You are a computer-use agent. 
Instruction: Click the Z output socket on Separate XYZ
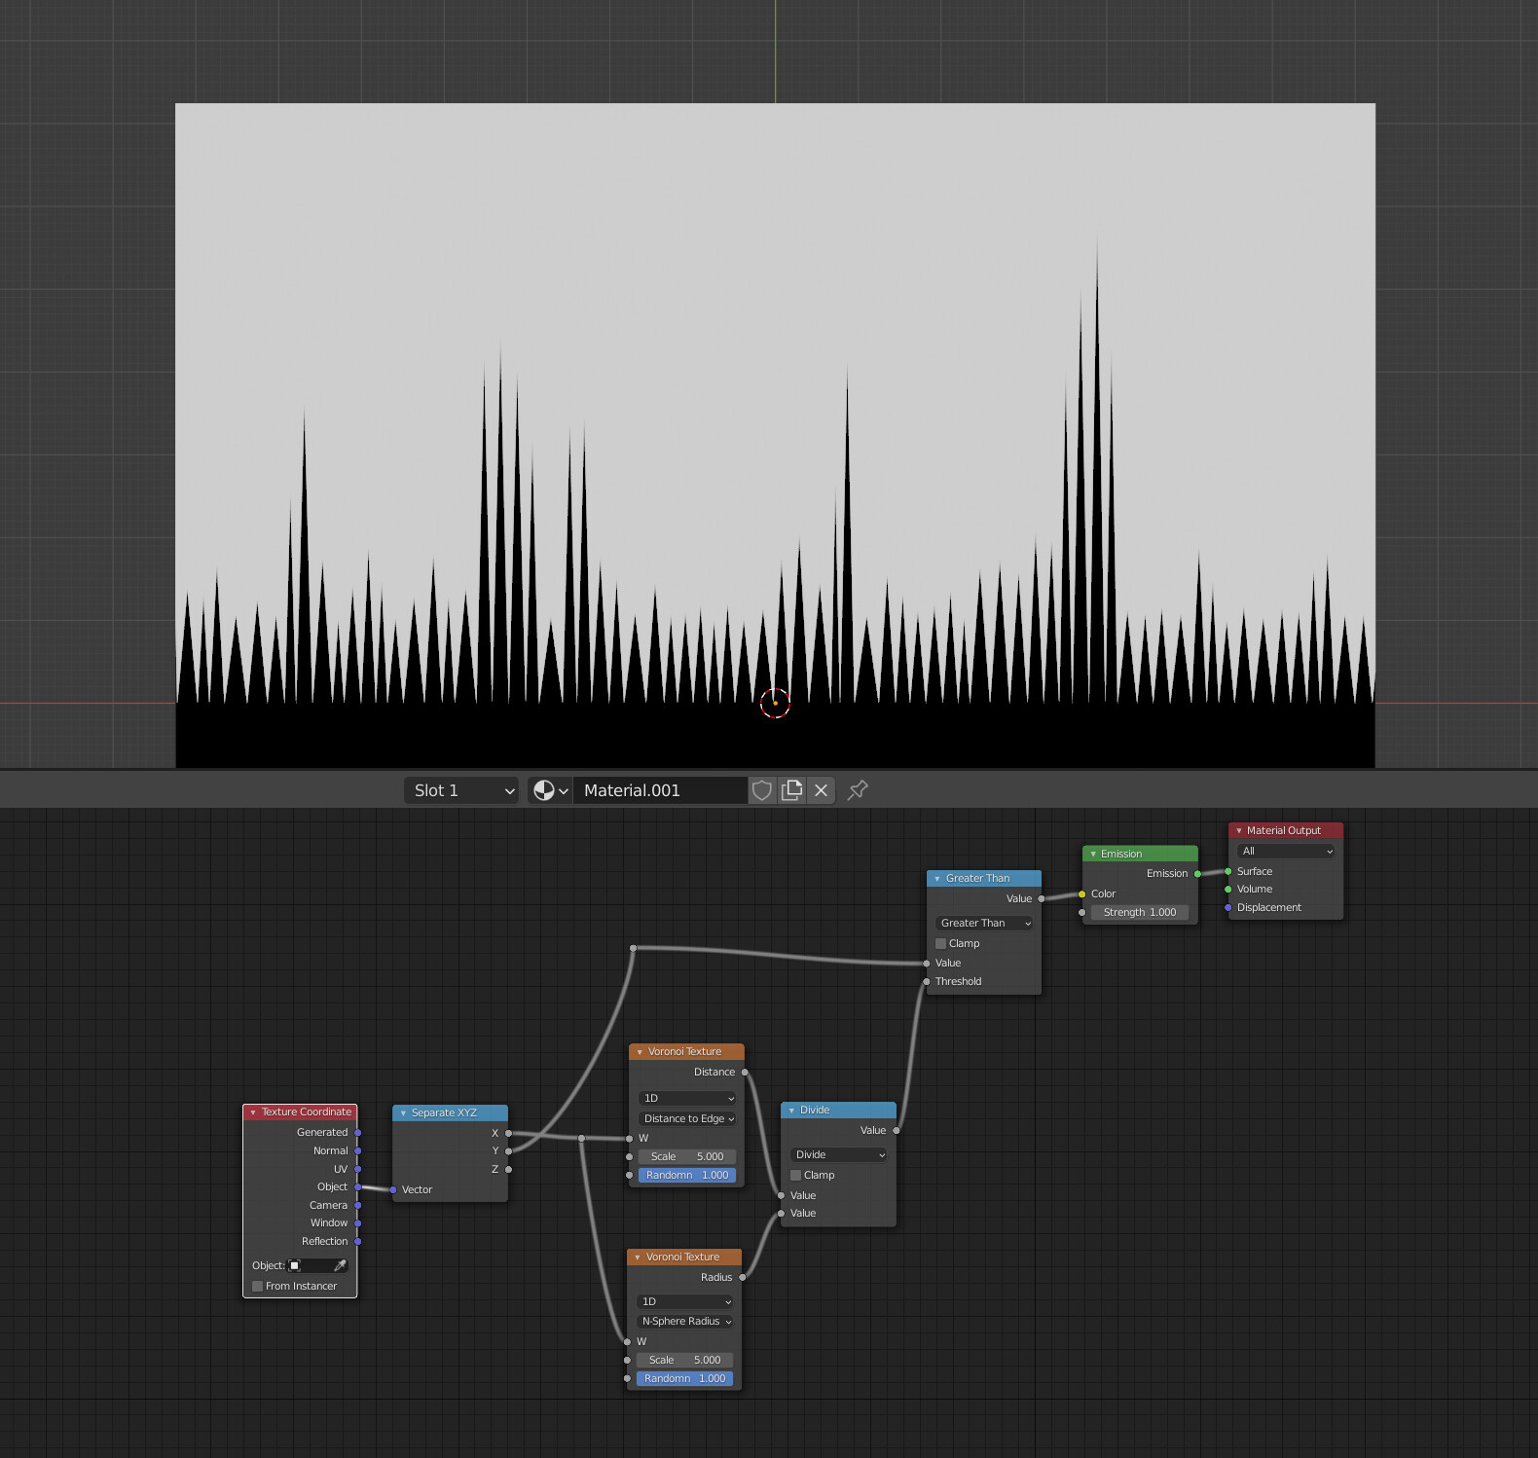click(508, 1170)
